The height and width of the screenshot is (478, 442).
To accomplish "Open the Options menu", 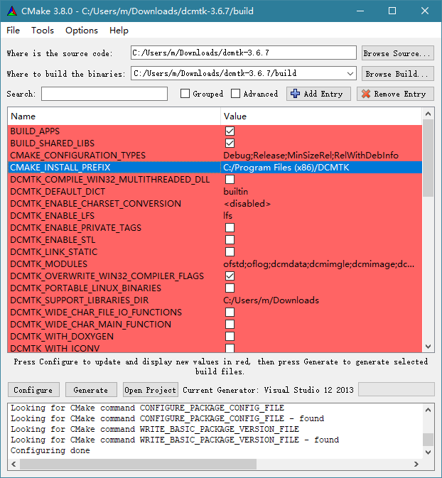I will click(x=82, y=31).
